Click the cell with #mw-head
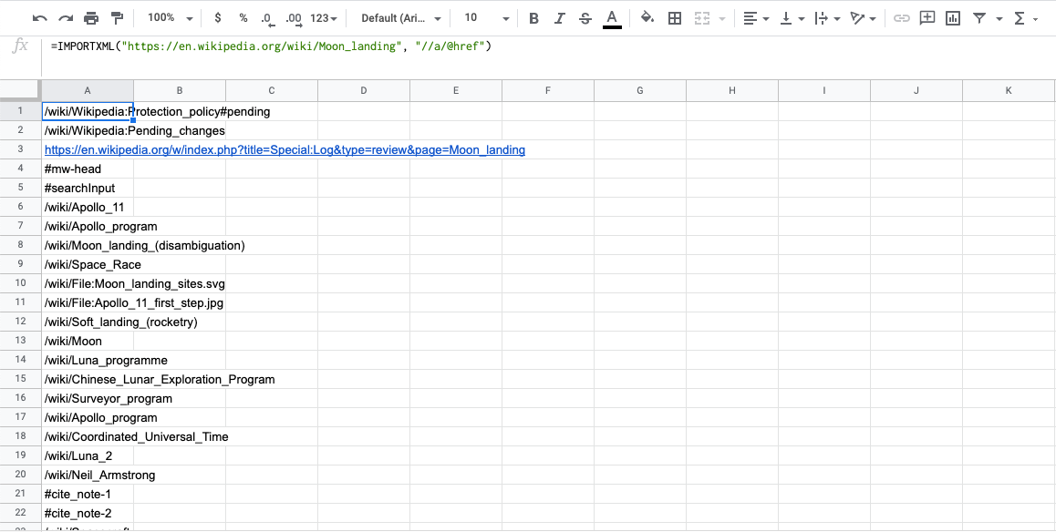 click(x=88, y=169)
